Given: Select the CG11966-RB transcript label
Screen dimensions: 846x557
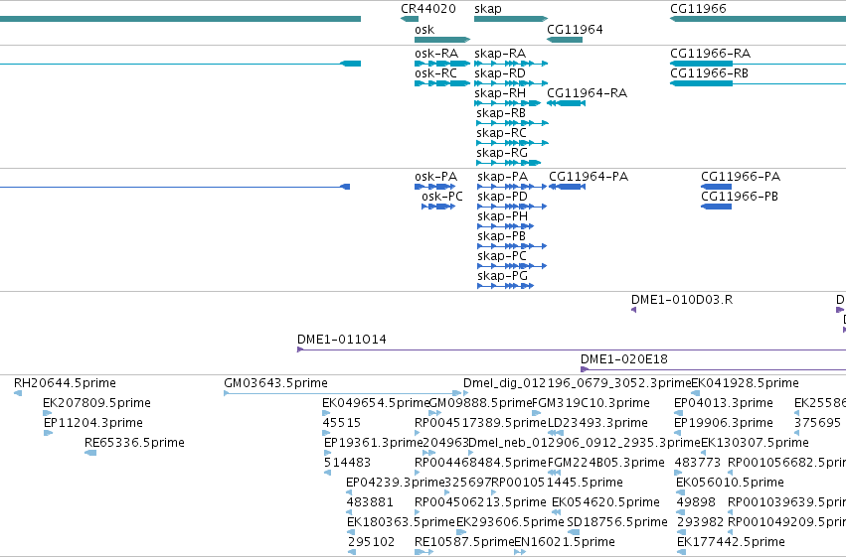Looking at the screenshot, I should [709, 73].
